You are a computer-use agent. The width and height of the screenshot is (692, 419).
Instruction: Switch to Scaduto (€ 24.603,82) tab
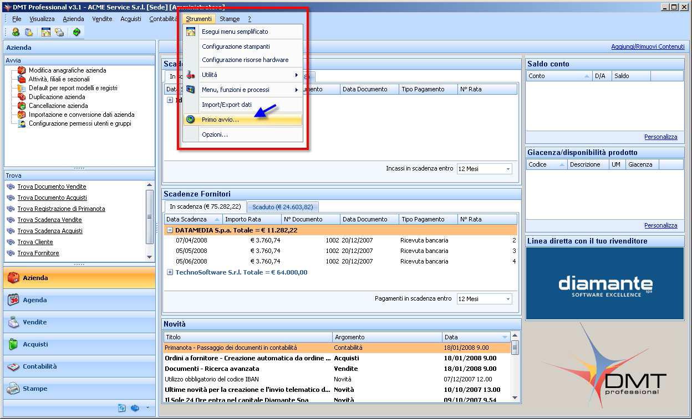(x=283, y=207)
